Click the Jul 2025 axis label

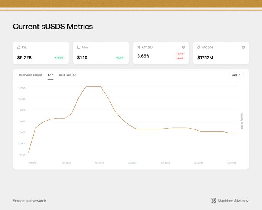[x=132, y=163]
